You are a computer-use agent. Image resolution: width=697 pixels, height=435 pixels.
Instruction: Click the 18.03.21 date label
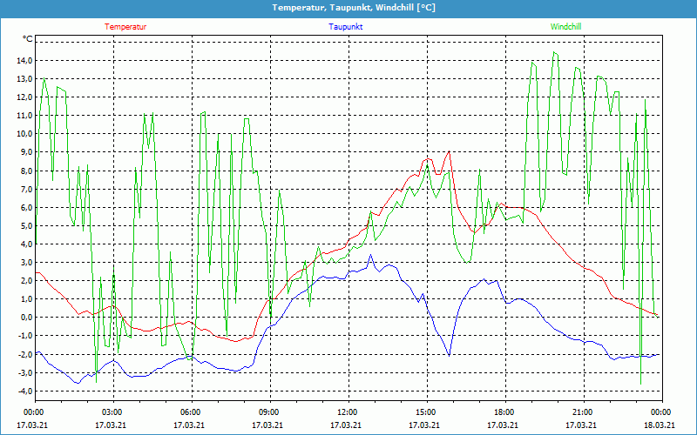660,425
